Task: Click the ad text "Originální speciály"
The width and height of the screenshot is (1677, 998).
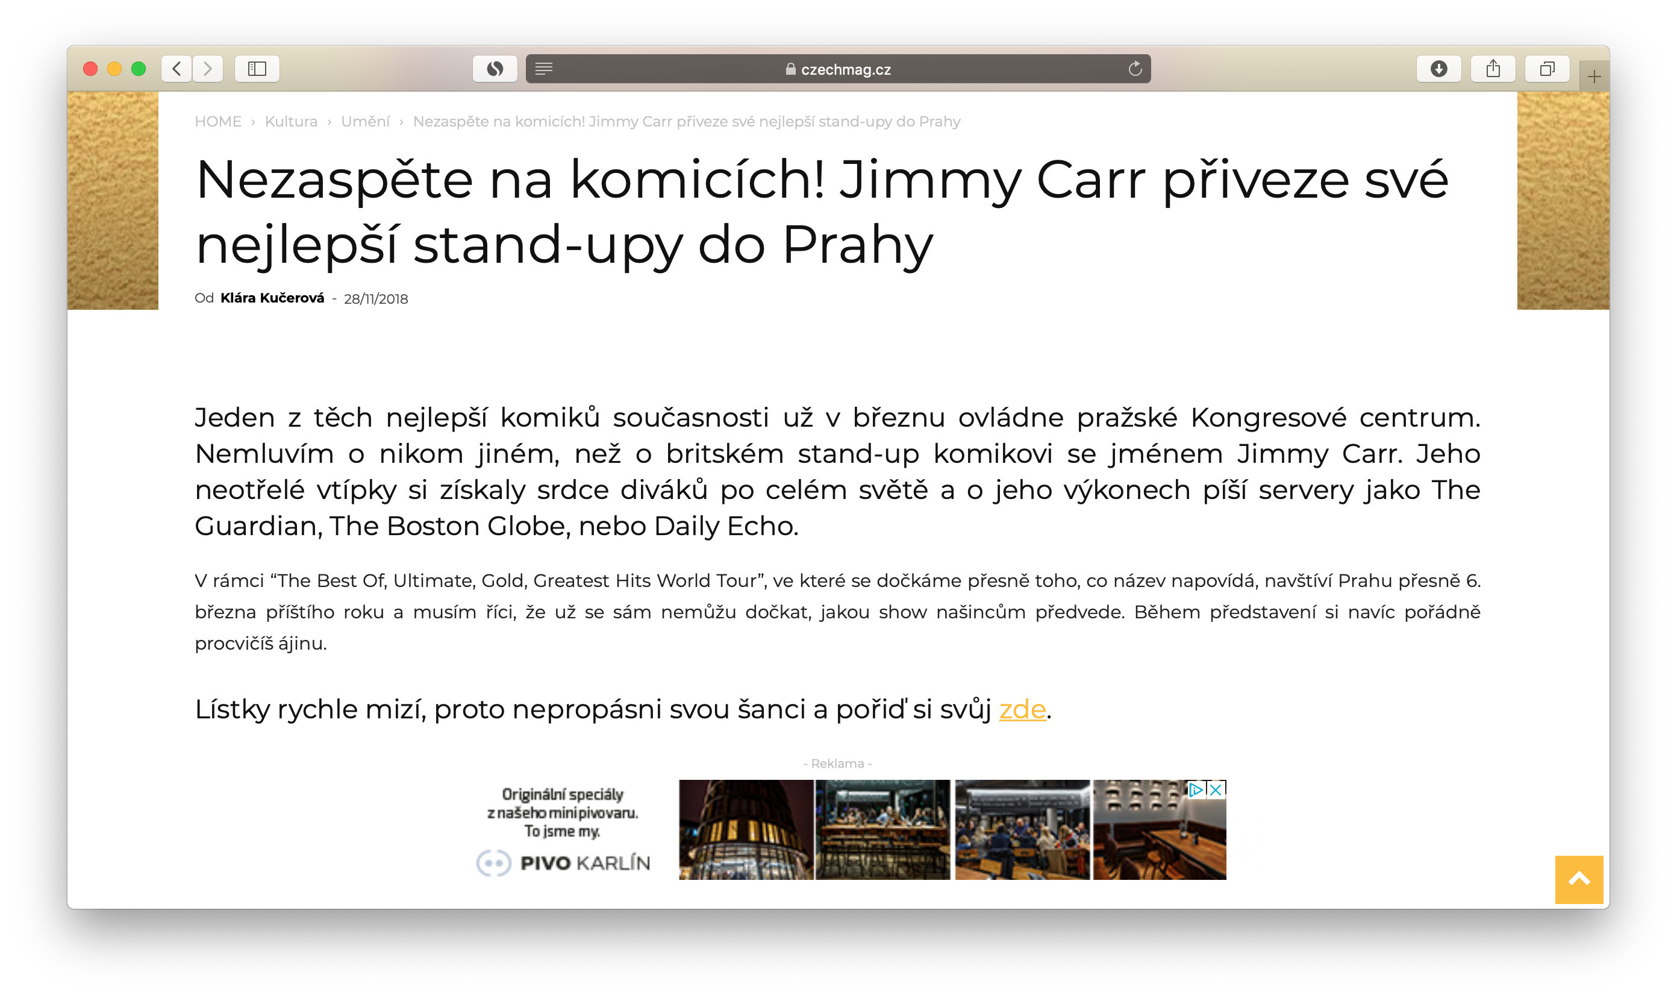Action: 563,794
